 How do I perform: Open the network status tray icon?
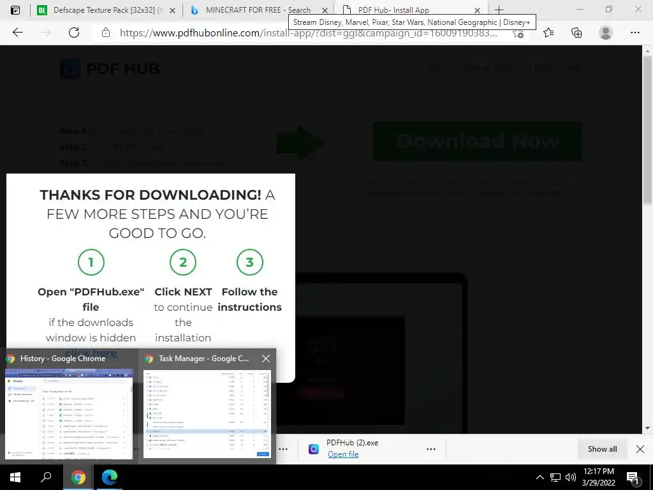click(x=555, y=477)
